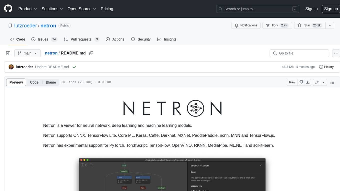The height and width of the screenshot is (191, 340).
Task: View the file History
Action: coord(326,67)
